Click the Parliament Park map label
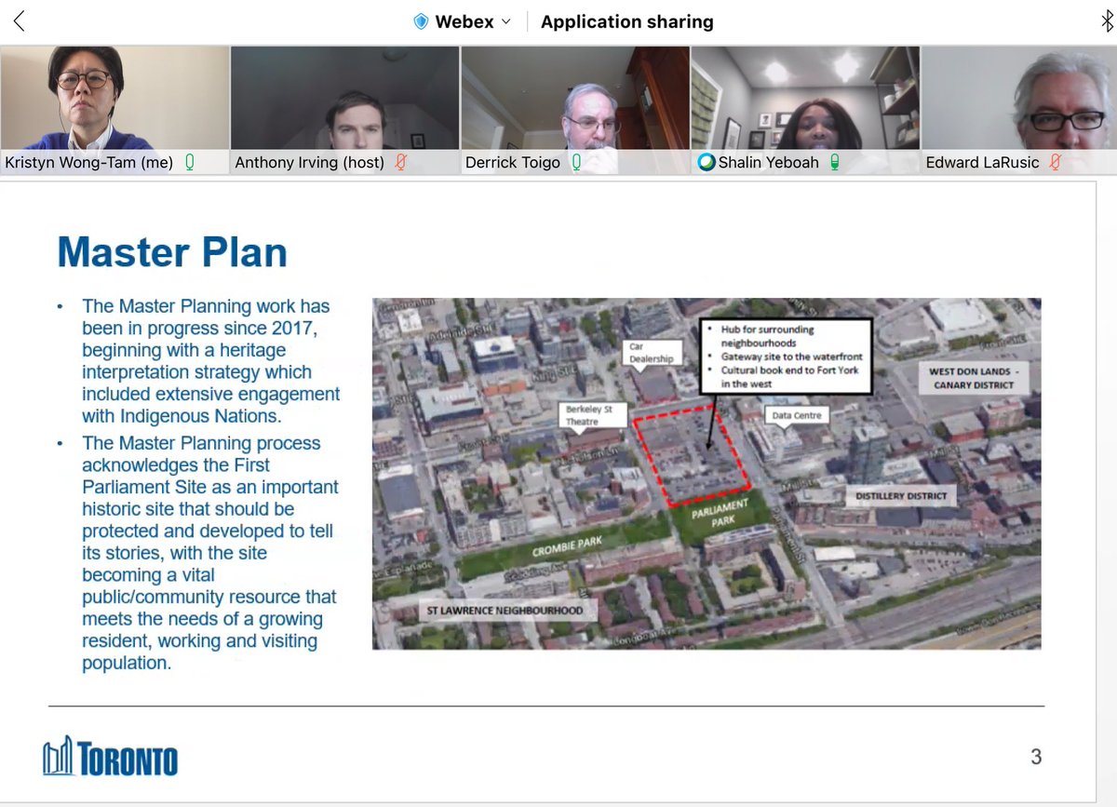The height and width of the screenshot is (807, 1117). click(x=720, y=511)
